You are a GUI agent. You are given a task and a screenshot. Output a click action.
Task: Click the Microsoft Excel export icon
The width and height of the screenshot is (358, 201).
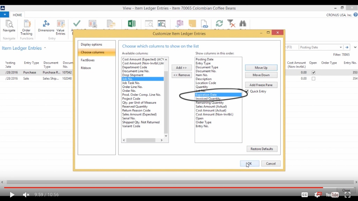[131, 24]
